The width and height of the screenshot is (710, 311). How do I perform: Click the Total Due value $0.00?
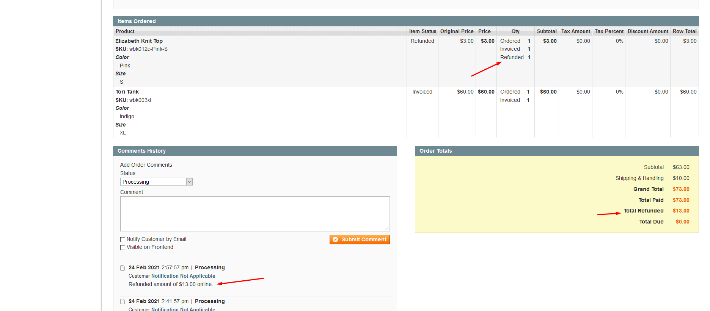click(x=682, y=222)
